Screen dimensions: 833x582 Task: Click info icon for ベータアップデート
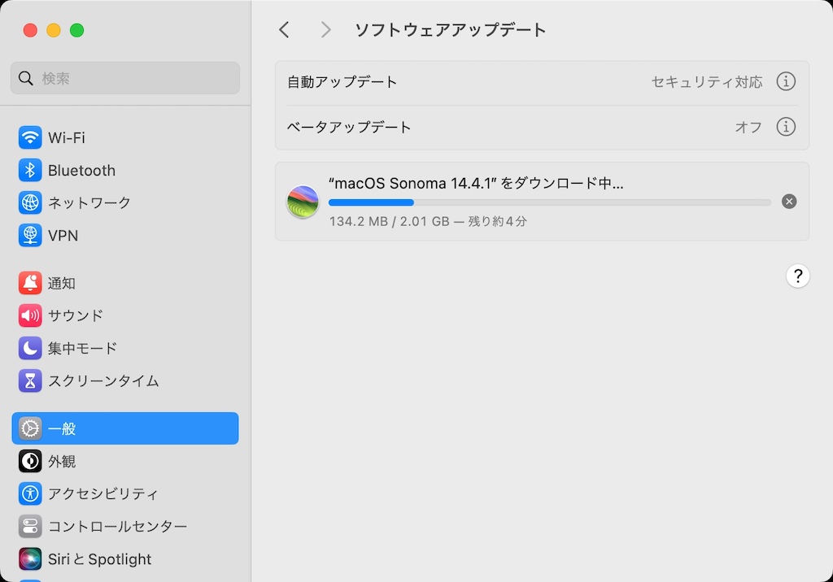click(x=786, y=127)
